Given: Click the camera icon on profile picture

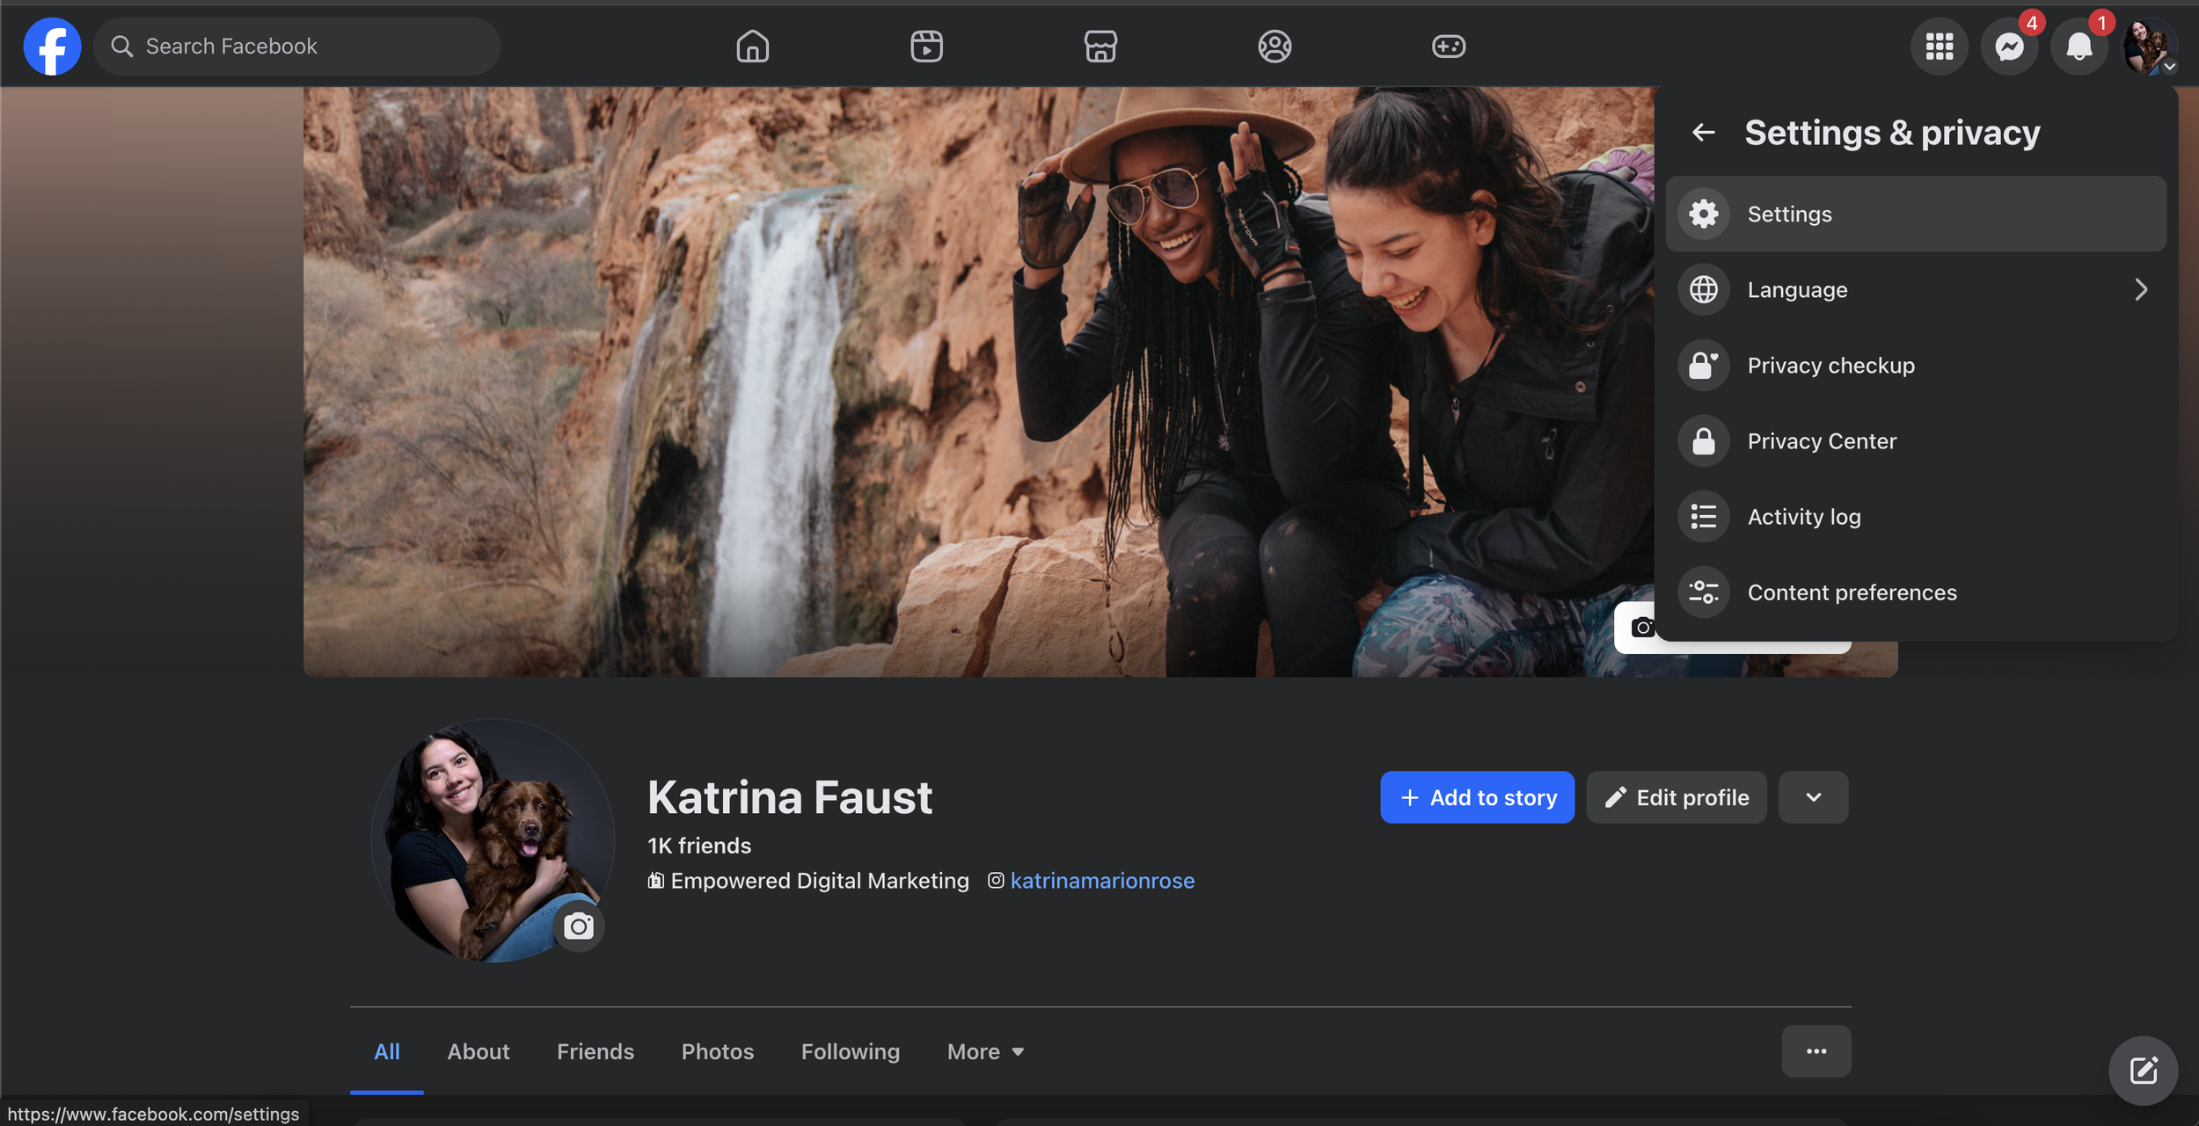Looking at the screenshot, I should pyautogui.click(x=578, y=926).
